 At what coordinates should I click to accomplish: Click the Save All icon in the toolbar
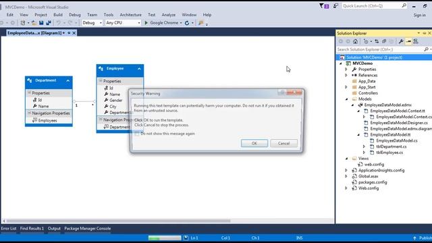point(49,23)
